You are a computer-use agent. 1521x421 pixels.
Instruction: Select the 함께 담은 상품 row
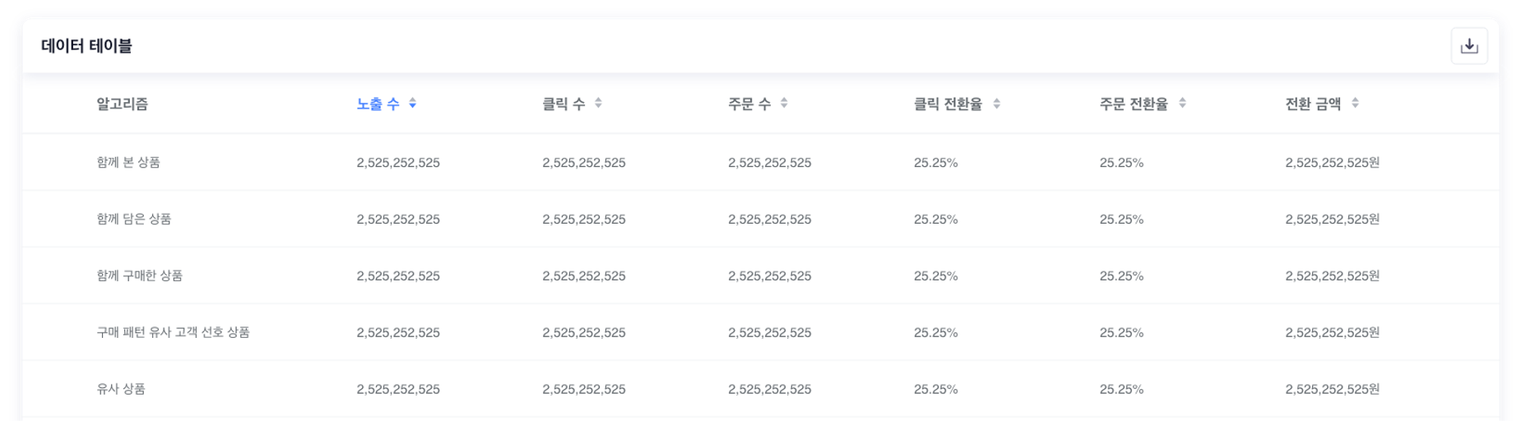pos(134,220)
